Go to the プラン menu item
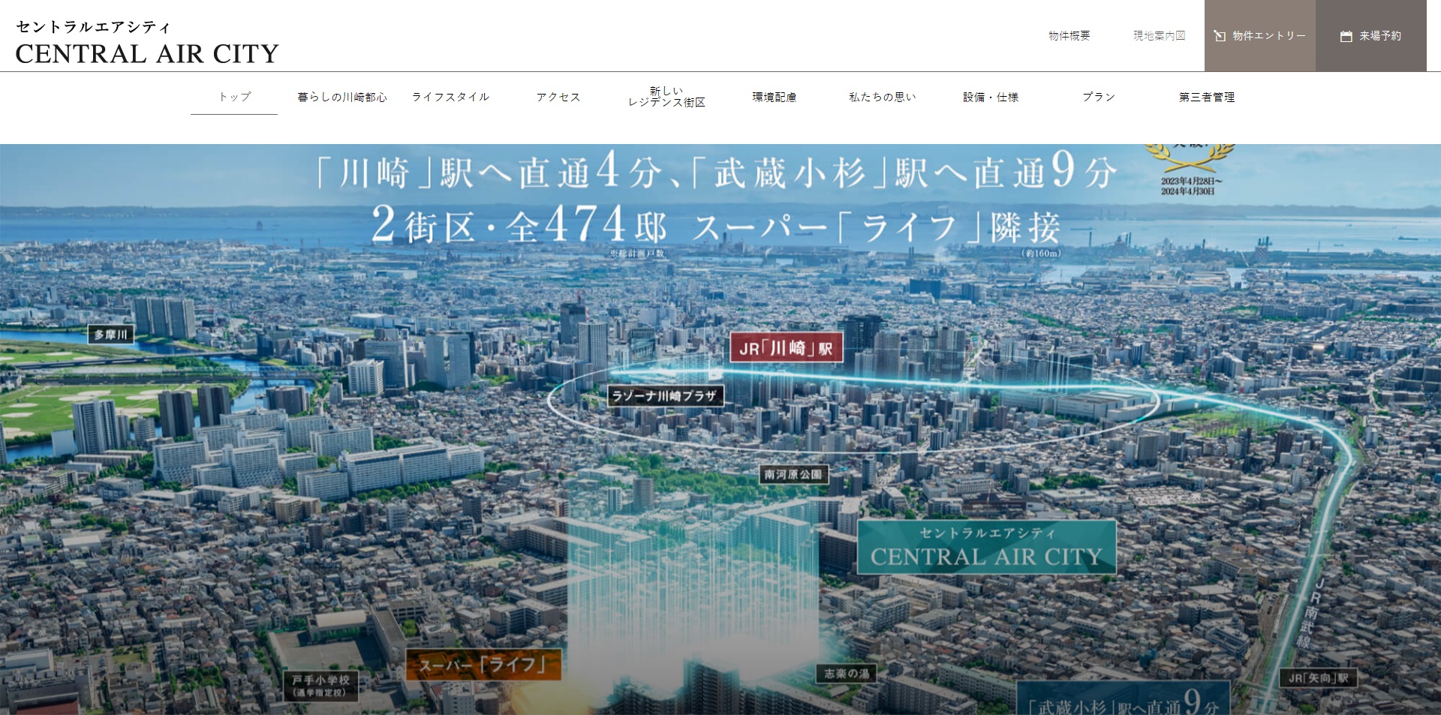Viewport: 1441px width, 715px height. click(1099, 97)
